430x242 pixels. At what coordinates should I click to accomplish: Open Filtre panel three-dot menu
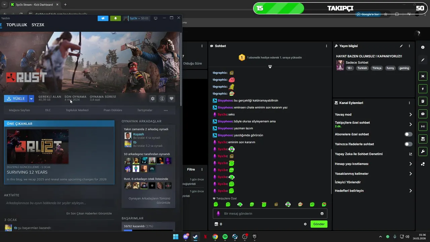(x=202, y=170)
